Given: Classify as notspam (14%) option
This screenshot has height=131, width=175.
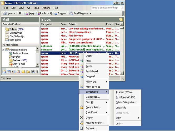Looking at the screenshot, I should [125, 97].
